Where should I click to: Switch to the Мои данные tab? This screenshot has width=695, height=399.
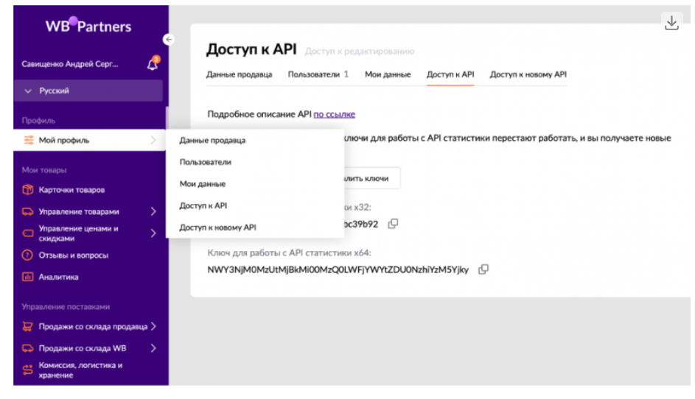click(388, 74)
